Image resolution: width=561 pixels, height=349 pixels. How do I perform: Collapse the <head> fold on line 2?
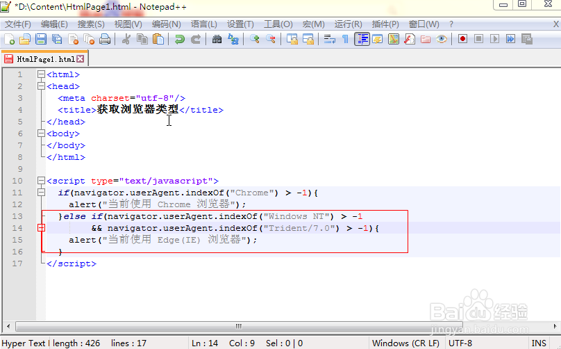click(41, 86)
